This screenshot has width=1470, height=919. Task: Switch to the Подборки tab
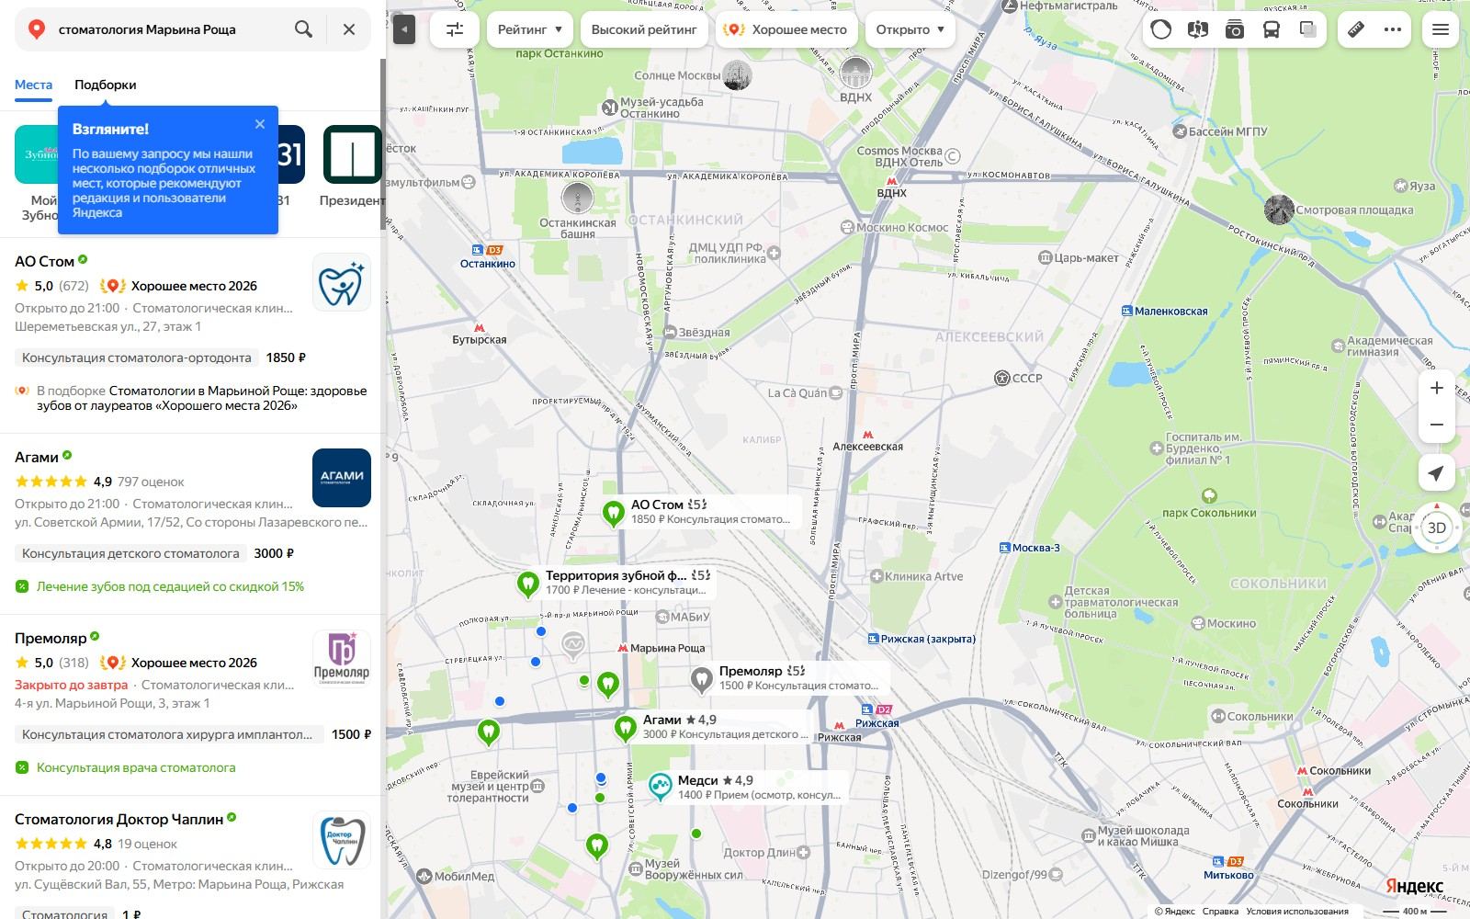(x=106, y=85)
